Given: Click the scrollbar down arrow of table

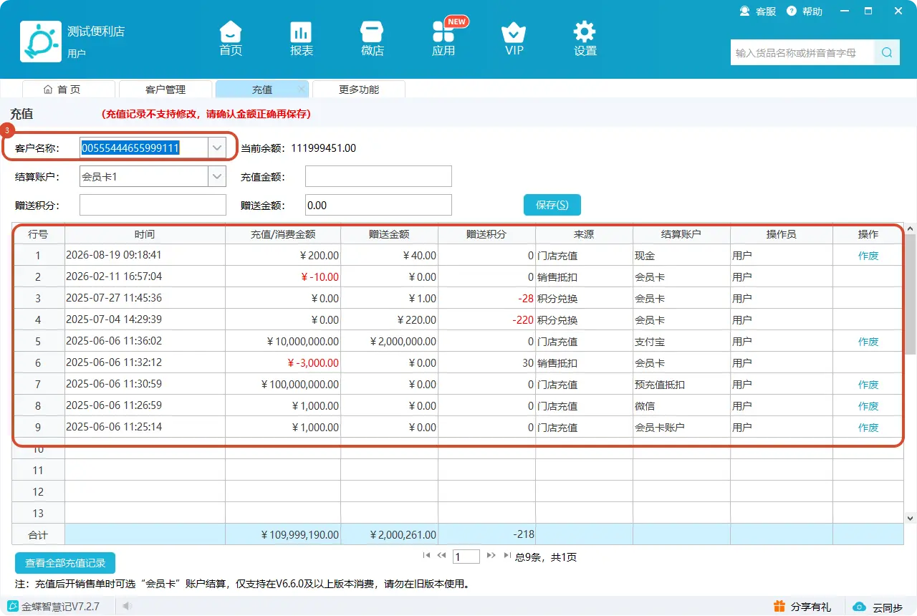Looking at the screenshot, I should (x=911, y=518).
